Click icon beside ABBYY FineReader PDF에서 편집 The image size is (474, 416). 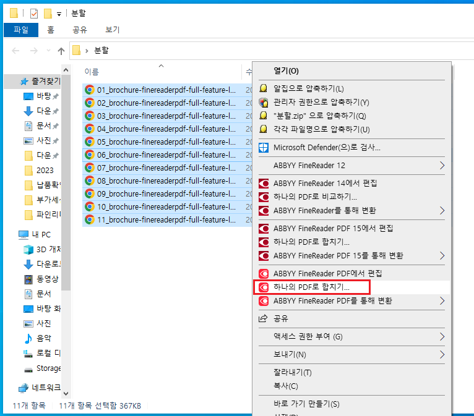pyautogui.click(x=264, y=273)
